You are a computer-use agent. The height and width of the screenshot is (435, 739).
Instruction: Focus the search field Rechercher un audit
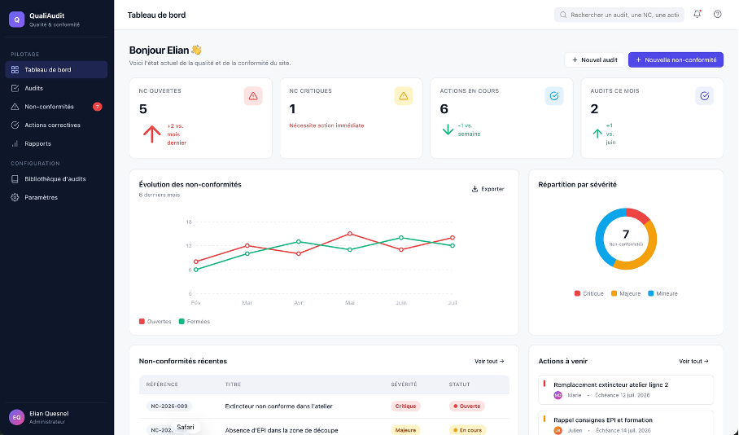click(619, 15)
